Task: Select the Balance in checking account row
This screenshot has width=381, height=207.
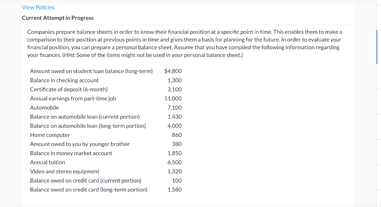Action: pos(64,80)
